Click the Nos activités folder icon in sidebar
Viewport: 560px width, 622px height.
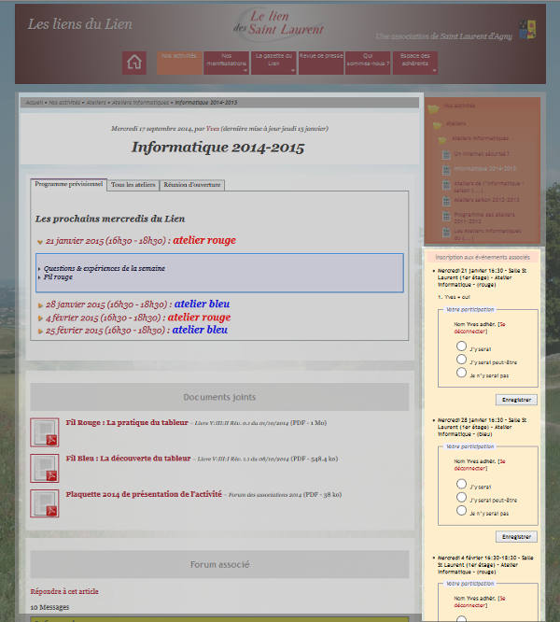click(x=434, y=106)
